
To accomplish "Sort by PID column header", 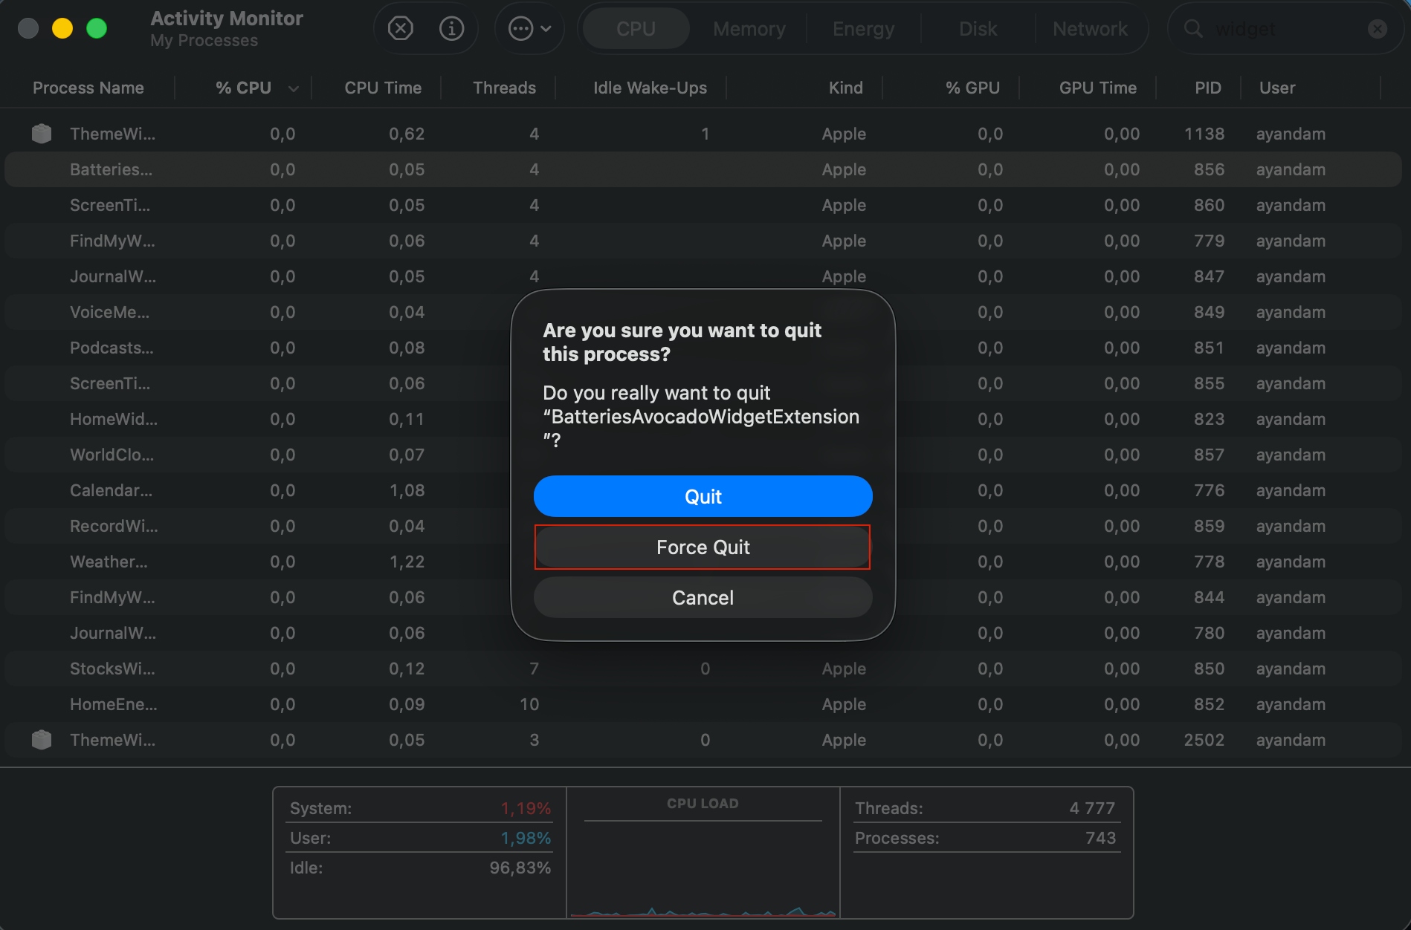I will pyautogui.click(x=1208, y=88).
